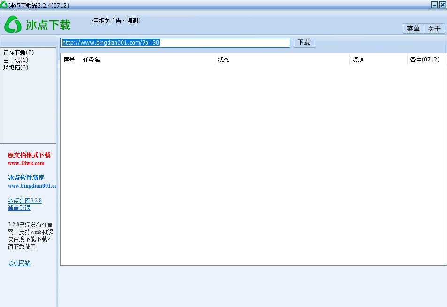
Task: Open 留言反馈 feedback link
Action: [x=19, y=208]
